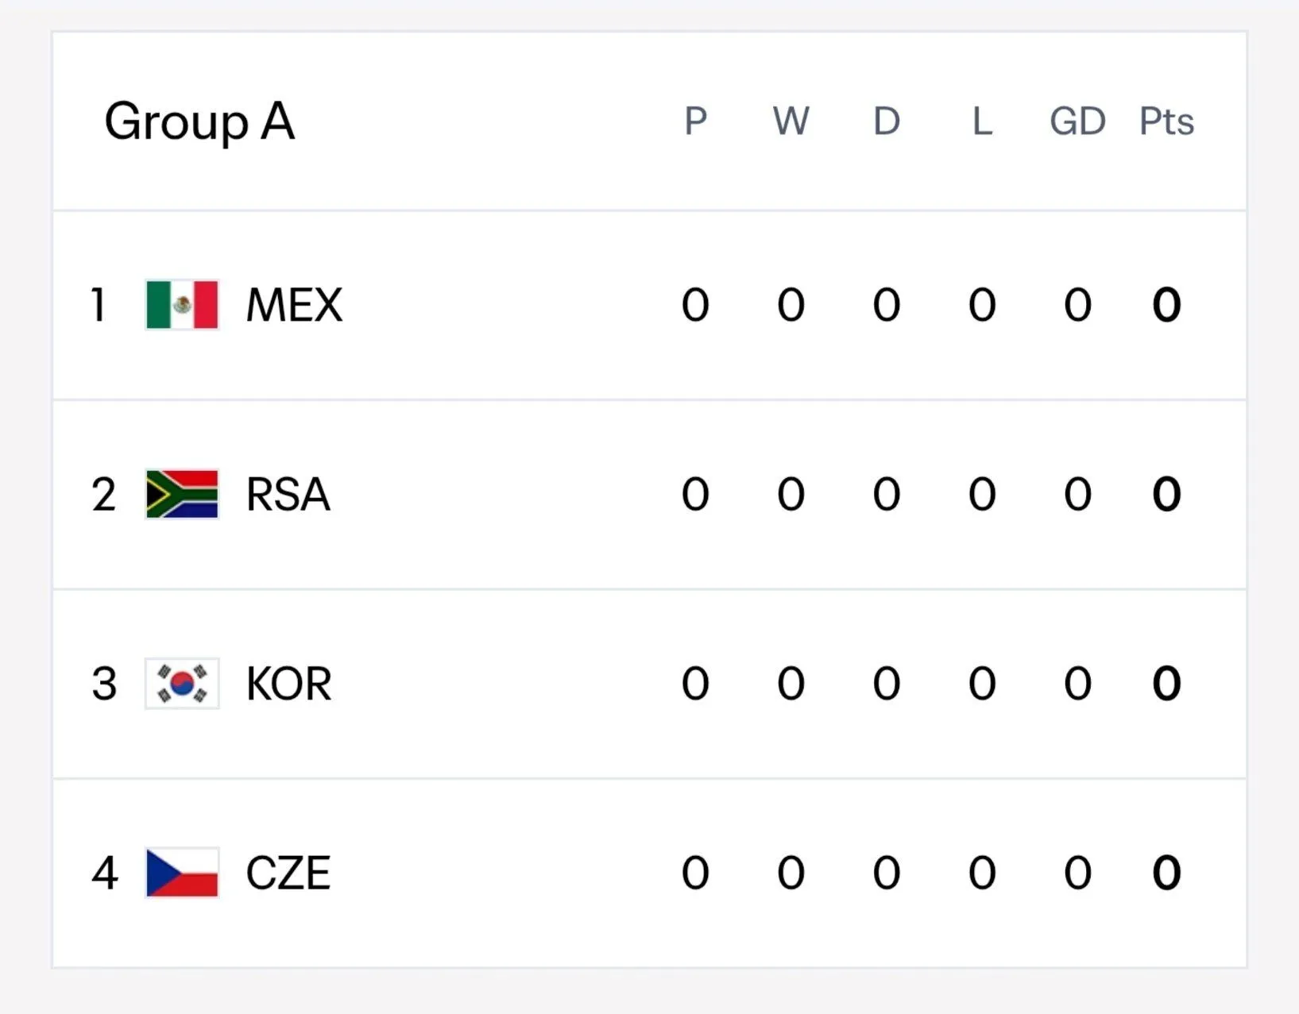The height and width of the screenshot is (1014, 1299).
Task: Click rank number 1 in MEX row
Action: [x=99, y=305]
